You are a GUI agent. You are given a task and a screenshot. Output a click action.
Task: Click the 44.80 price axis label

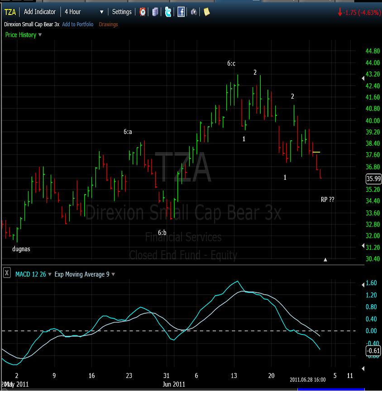[x=372, y=51]
